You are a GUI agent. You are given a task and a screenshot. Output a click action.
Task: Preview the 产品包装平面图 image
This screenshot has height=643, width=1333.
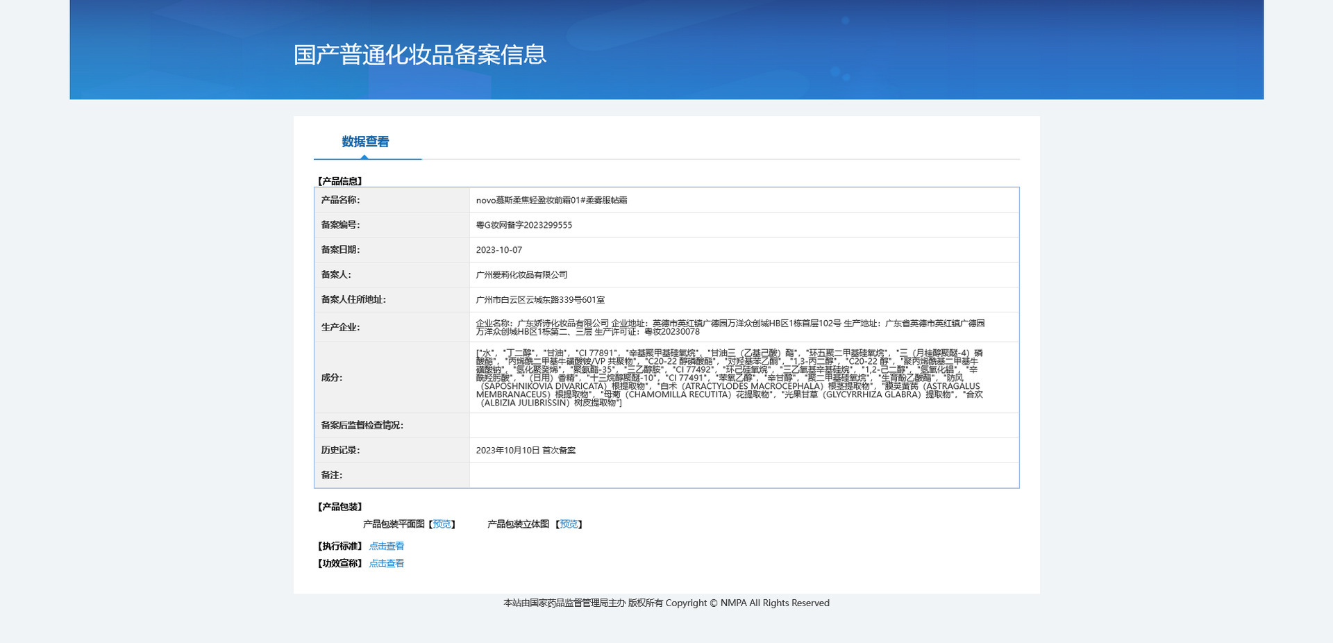pos(442,524)
